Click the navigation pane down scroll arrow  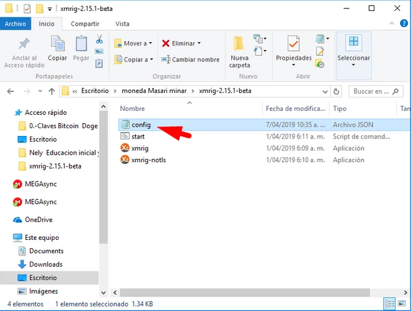pos(103,292)
